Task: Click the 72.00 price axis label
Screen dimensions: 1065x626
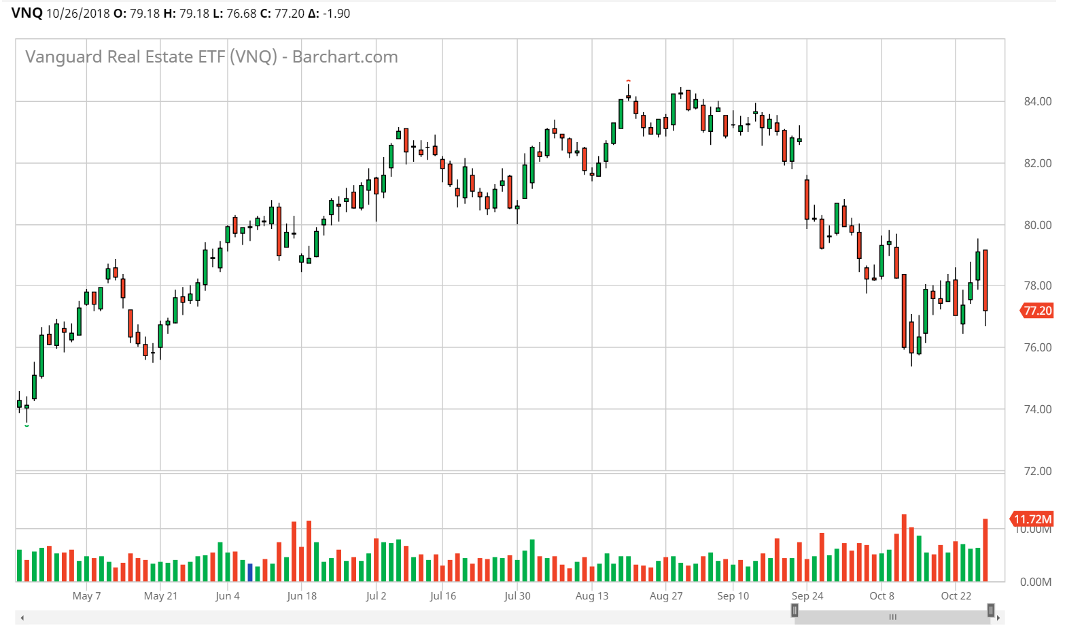Action: point(1038,471)
